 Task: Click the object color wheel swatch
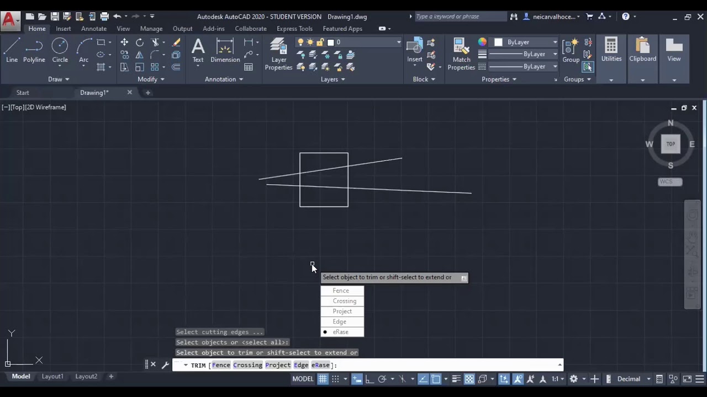pyautogui.click(x=482, y=42)
